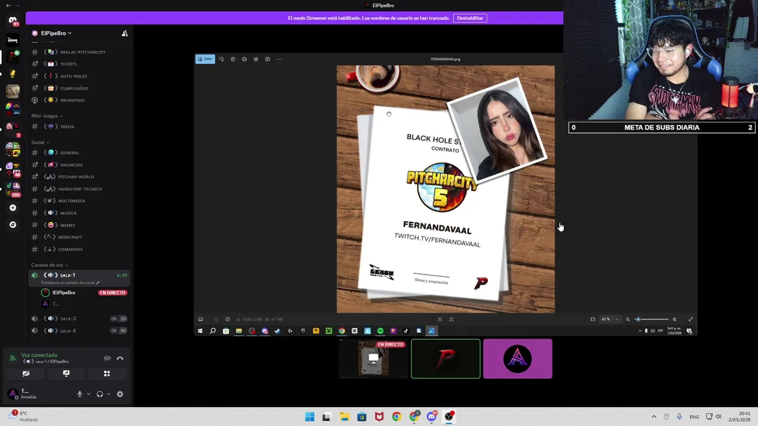Click the share screen button
The image size is (758, 426).
[x=66, y=373]
